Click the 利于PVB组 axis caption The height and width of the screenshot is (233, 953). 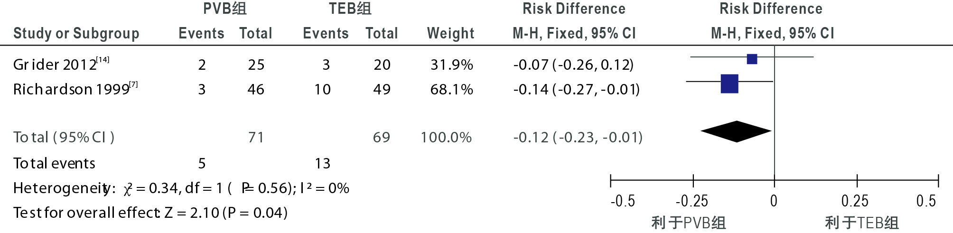[x=688, y=223]
